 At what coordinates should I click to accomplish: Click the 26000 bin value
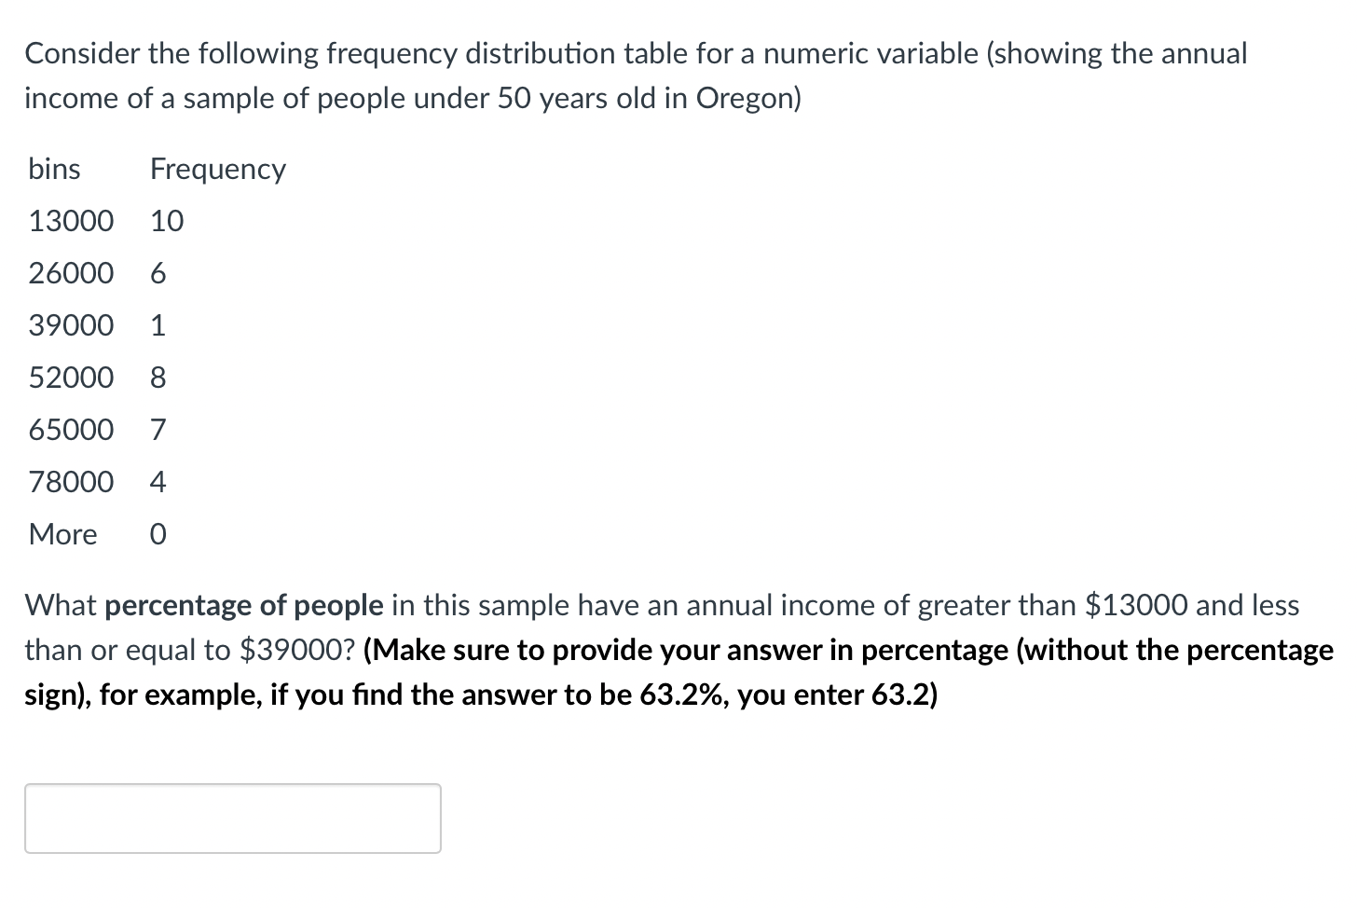pos(70,273)
